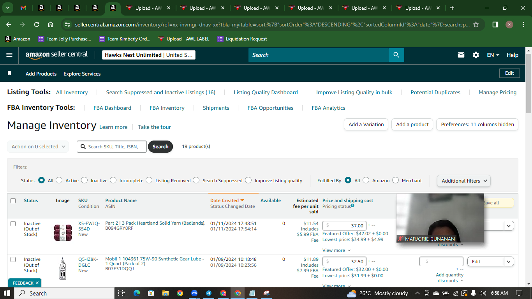Open the All Inventory listing tool
The image size is (532, 299).
72,92
